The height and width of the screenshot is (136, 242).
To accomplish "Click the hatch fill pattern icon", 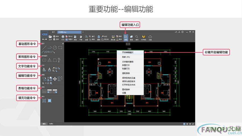I will (44, 101).
